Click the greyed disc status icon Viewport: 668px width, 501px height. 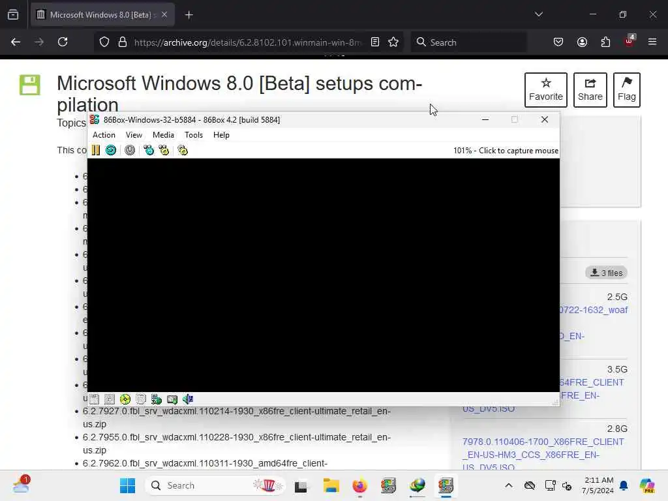point(141,399)
